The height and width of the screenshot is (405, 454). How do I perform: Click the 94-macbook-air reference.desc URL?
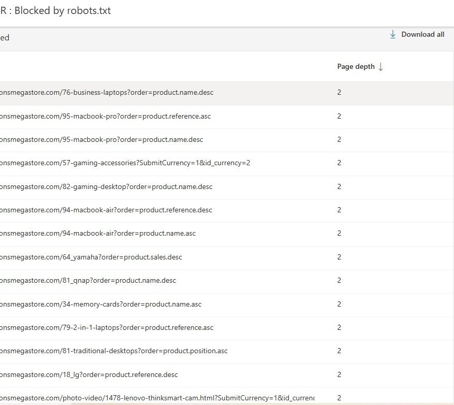pos(106,210)
